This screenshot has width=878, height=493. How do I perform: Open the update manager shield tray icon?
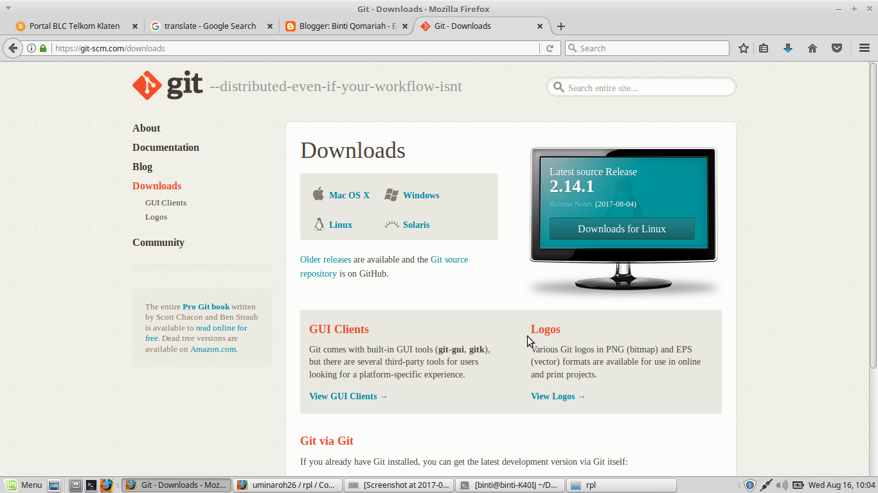pyautogui.click(x=749, y=485)
